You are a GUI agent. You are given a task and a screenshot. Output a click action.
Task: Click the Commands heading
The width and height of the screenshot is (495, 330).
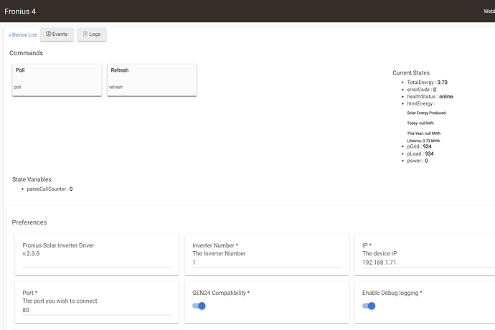(27, 53)
